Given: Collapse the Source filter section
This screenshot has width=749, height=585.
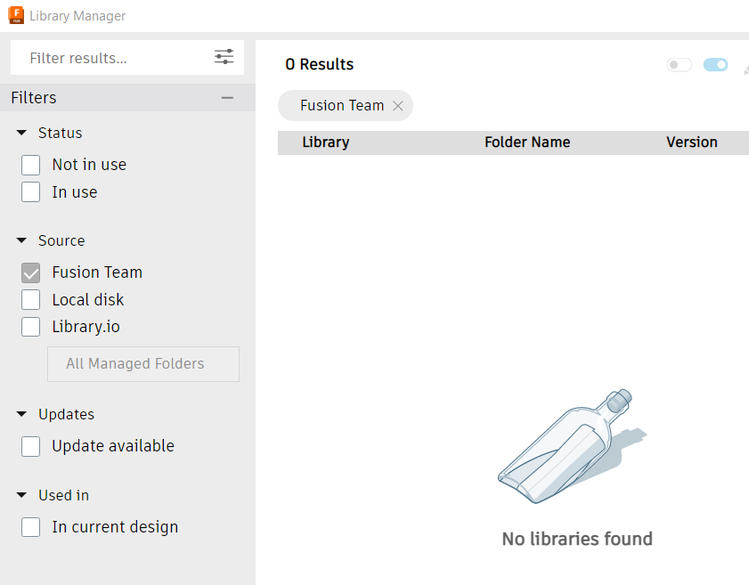Looking at the screenshot, I should point(21,240).
